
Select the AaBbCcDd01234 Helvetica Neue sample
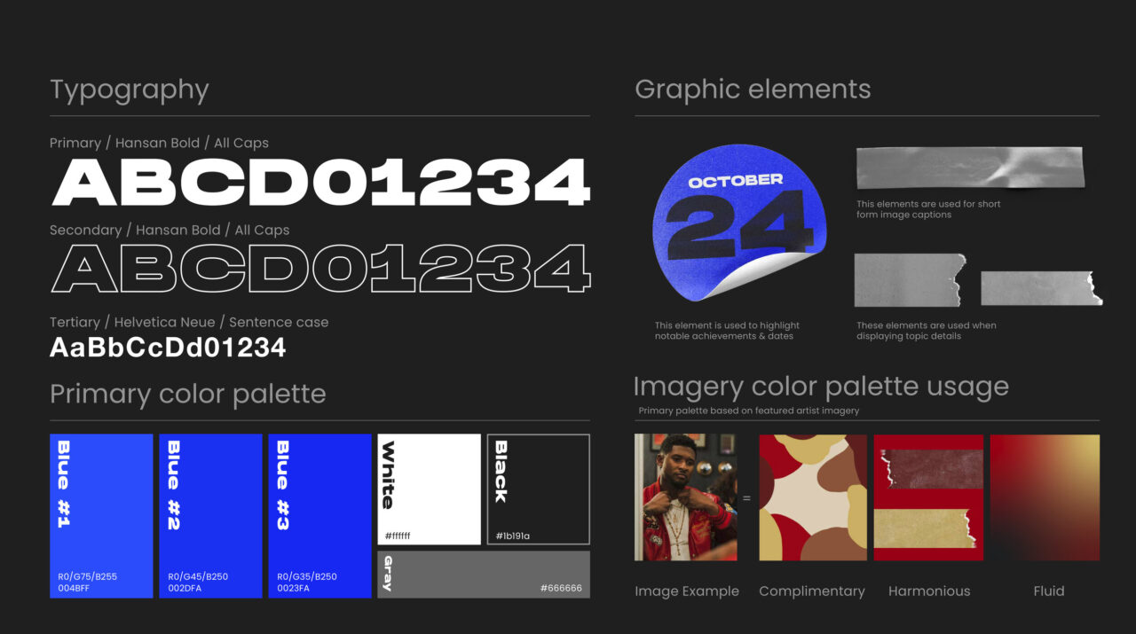[167, 348]
